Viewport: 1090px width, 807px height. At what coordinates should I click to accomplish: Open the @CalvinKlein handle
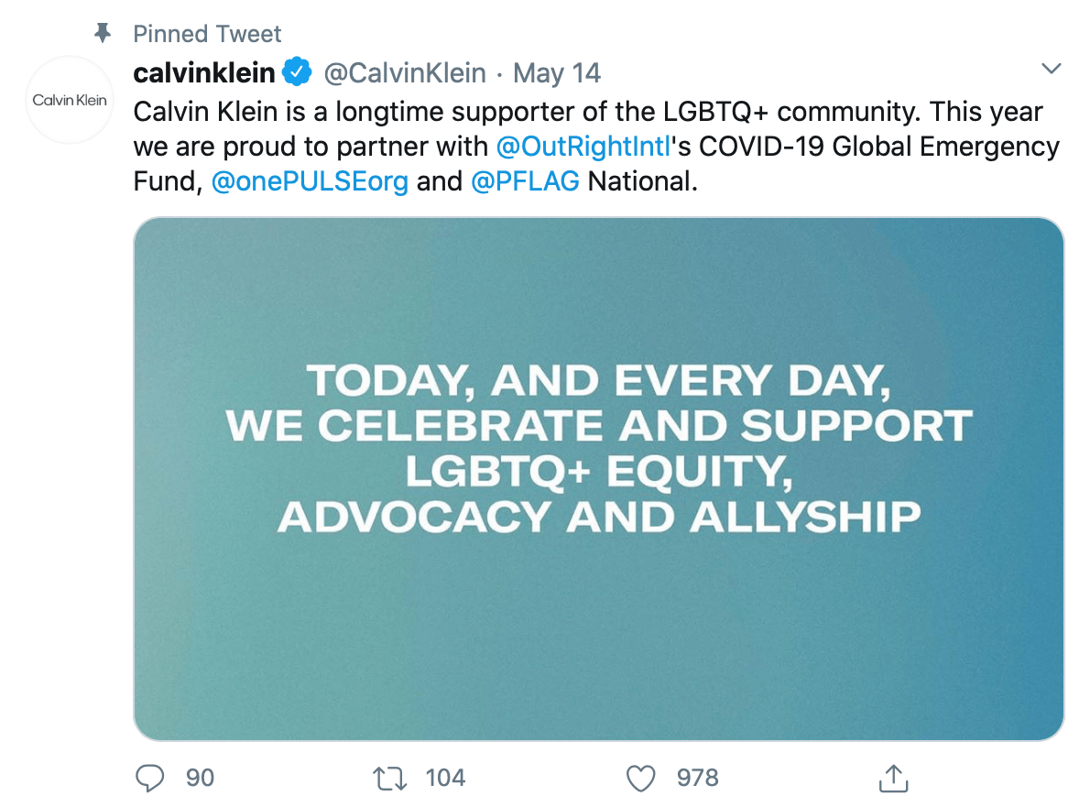(x=405, y=73)
